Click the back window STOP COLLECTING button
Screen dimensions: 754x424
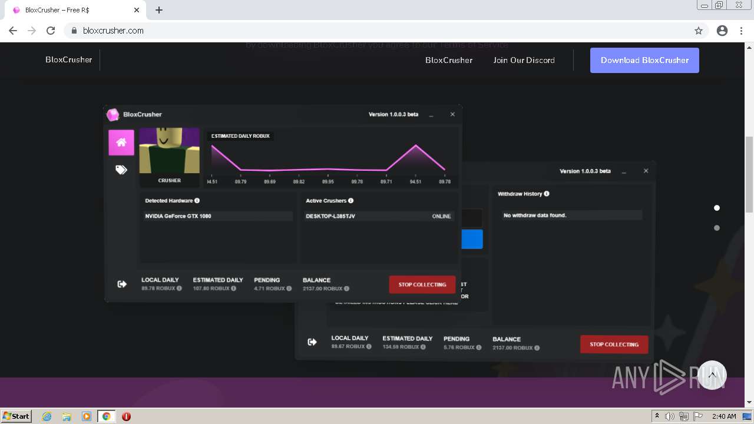click(x=614, y=344)
